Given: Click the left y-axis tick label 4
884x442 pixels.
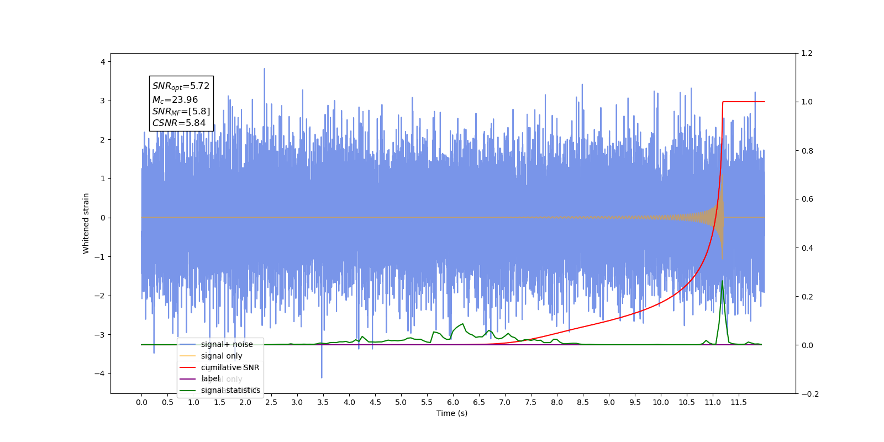Looking at the screenshot, I should (103, 62).
